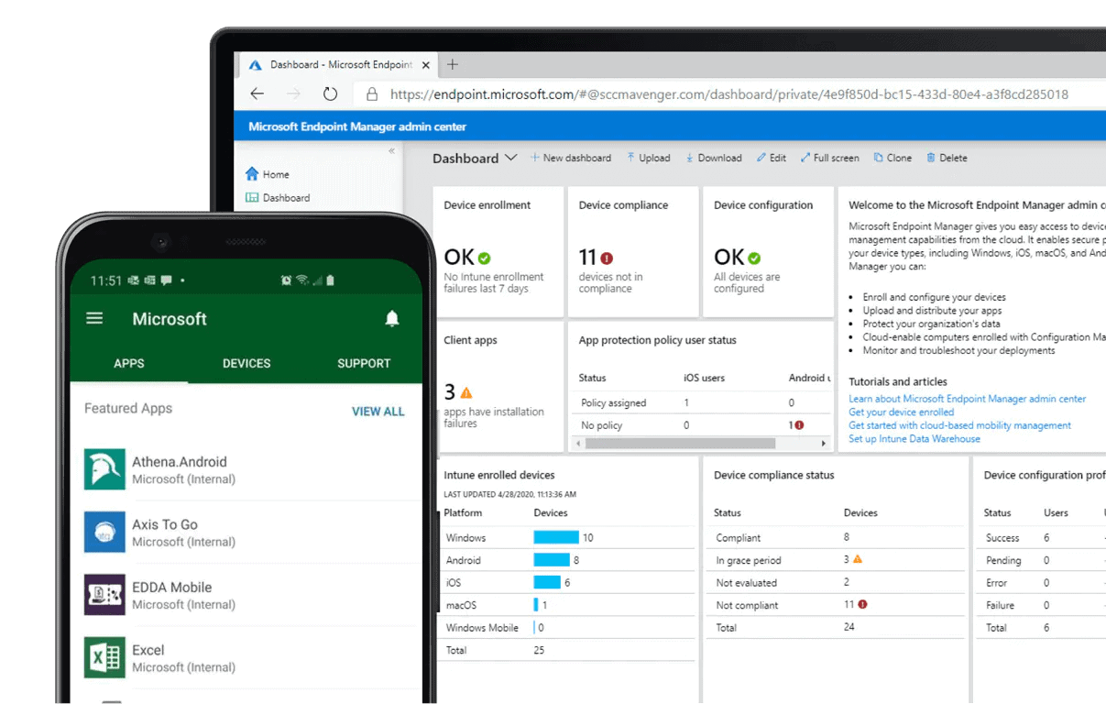The height and width of the screenshot is (704, 1106).
Task: Click red alert in No policy row
Action: (x=799, y=425)
